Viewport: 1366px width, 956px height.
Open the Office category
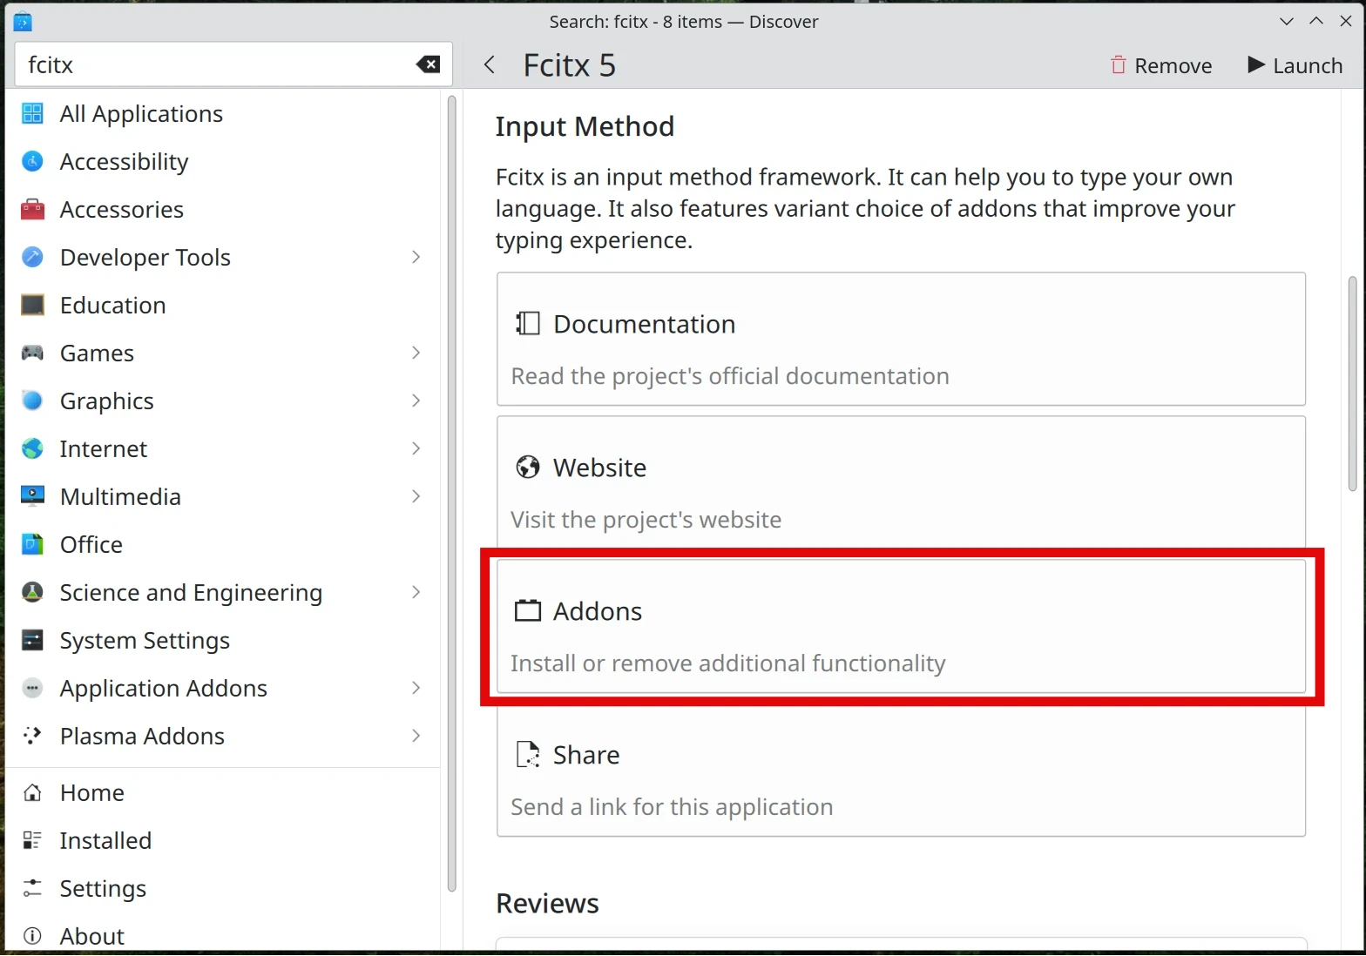(x=222, y=544)
